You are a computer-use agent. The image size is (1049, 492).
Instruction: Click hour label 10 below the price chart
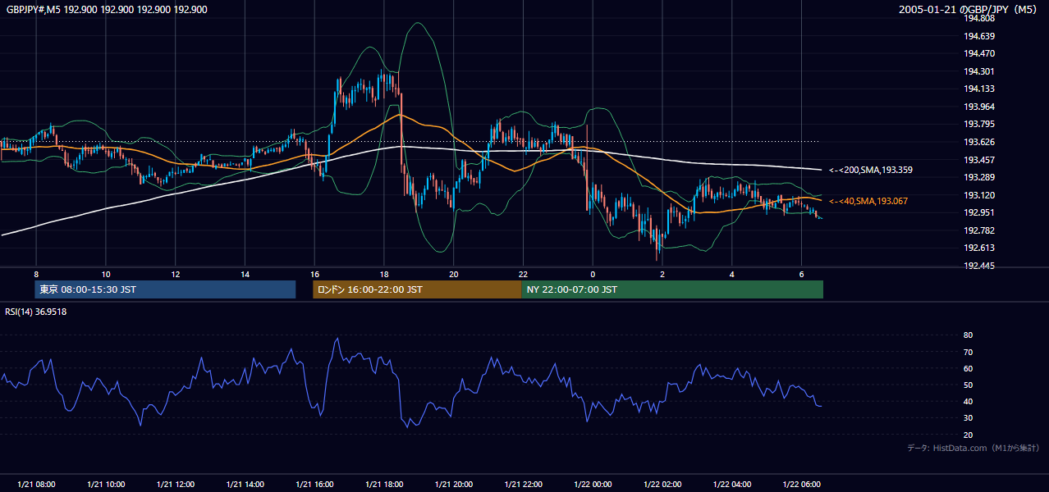click(x=106, y=274)
